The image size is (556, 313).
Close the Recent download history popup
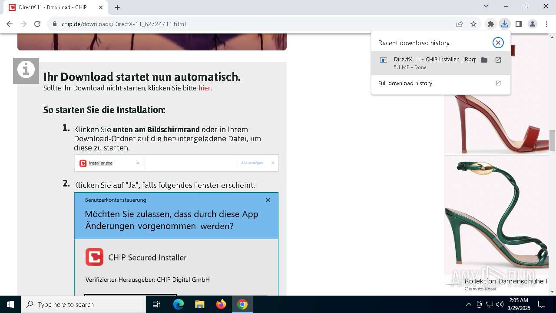pos(498,42)
